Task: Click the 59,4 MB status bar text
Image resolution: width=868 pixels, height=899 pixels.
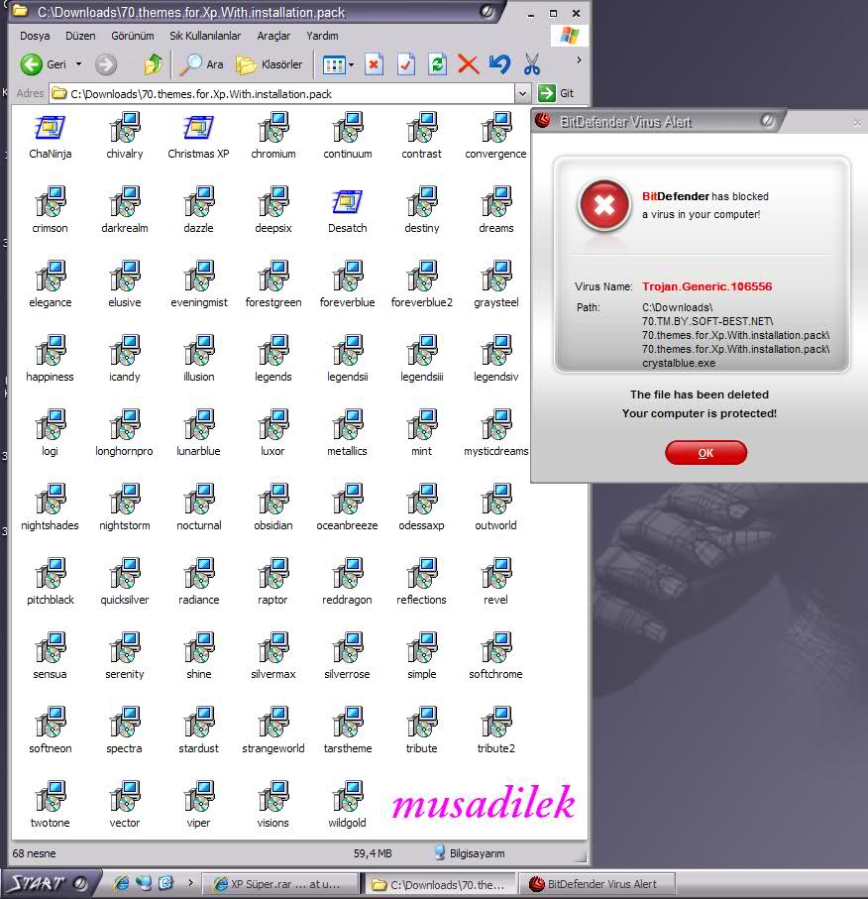Action: tap(373, 853)
